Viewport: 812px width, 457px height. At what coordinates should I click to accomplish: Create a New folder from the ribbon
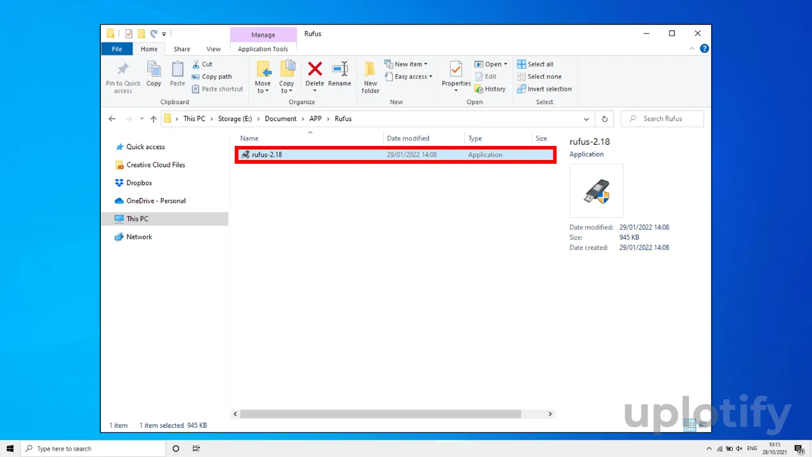(370, 77)
